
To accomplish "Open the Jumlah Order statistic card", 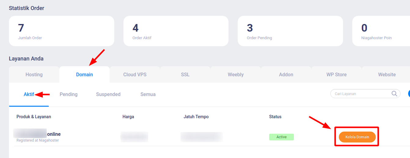I will click(61, 31).
